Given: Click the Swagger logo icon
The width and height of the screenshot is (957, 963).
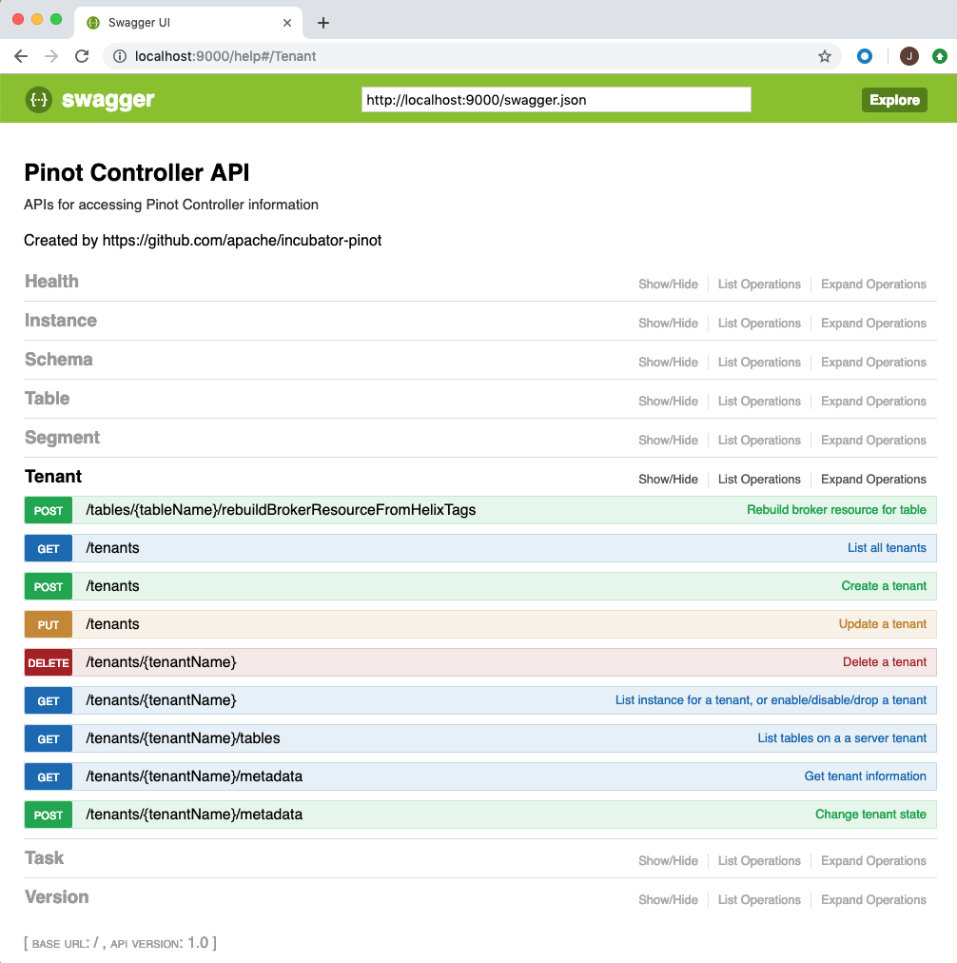Looking at the screenshot, I should [x=38, y=99].
